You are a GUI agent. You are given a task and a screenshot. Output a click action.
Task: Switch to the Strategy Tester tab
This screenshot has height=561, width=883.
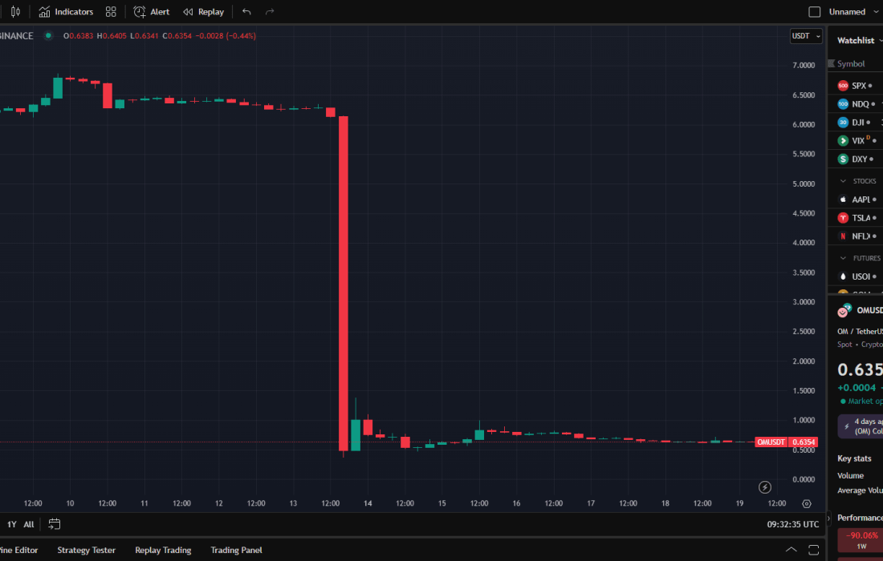pos(86,551)
